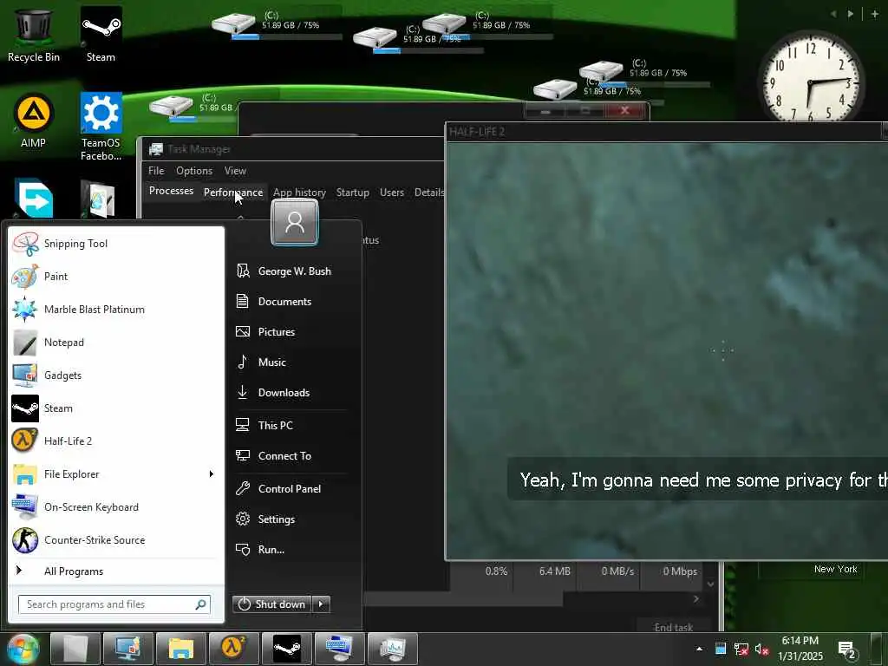Switch to Steam on the taskbar
Image resolution: width=888 pixels, height=666 pixels.
pos(286,649)
